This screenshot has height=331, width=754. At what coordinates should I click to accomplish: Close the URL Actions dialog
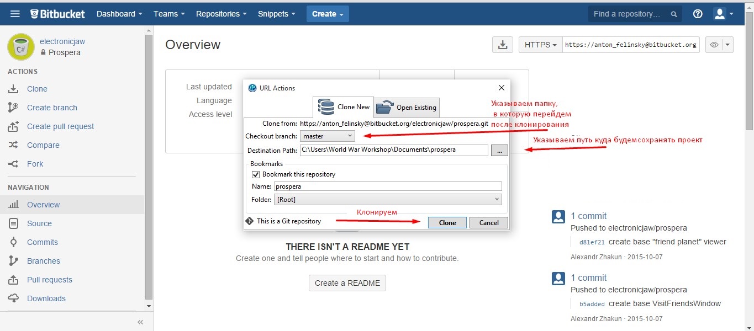click(x=502, y=88)
